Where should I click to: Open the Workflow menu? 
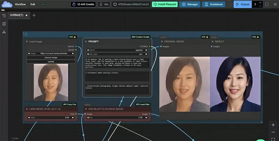tap(20, 4)
